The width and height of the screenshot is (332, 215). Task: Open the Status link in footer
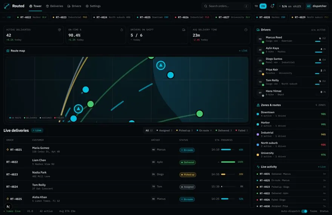(324, 211)
